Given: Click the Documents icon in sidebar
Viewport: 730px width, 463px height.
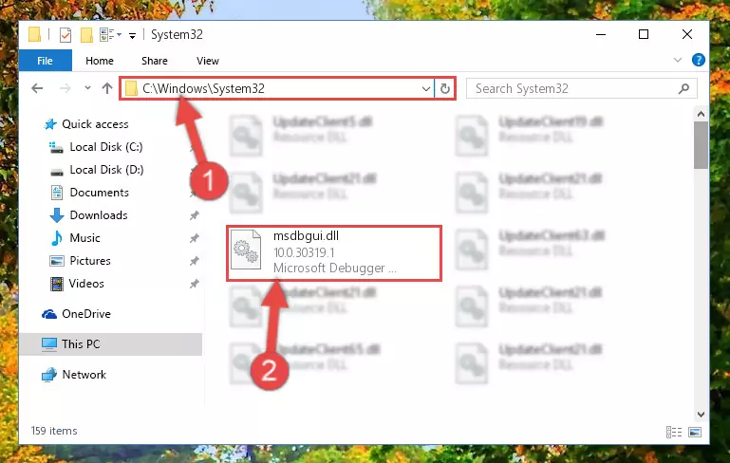Looking at the screenshot, I should (x=56, y=193).
